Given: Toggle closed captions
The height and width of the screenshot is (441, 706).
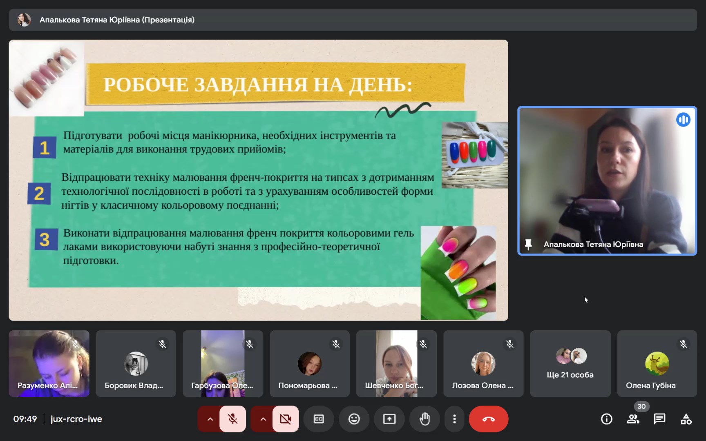Looking at the screenshot, I should [319, 419].
